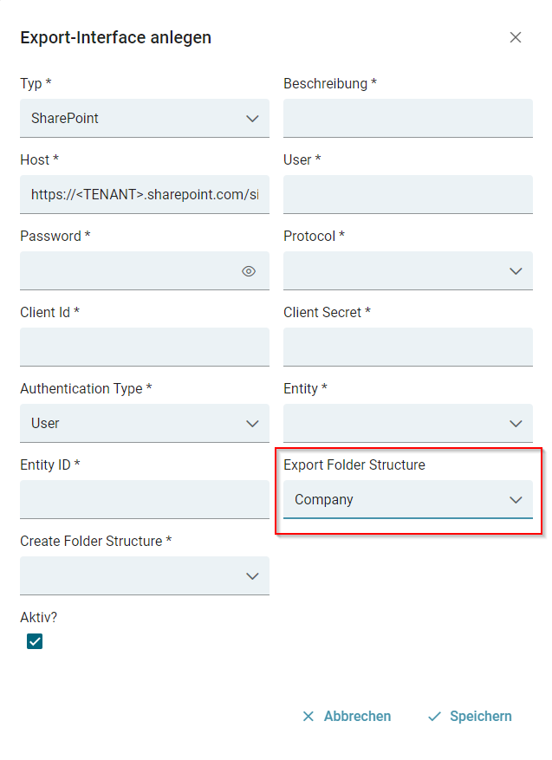Click into the Host URL field
Image resolution: width=552 pixels, height=760 pixels.
pos(144,195)
